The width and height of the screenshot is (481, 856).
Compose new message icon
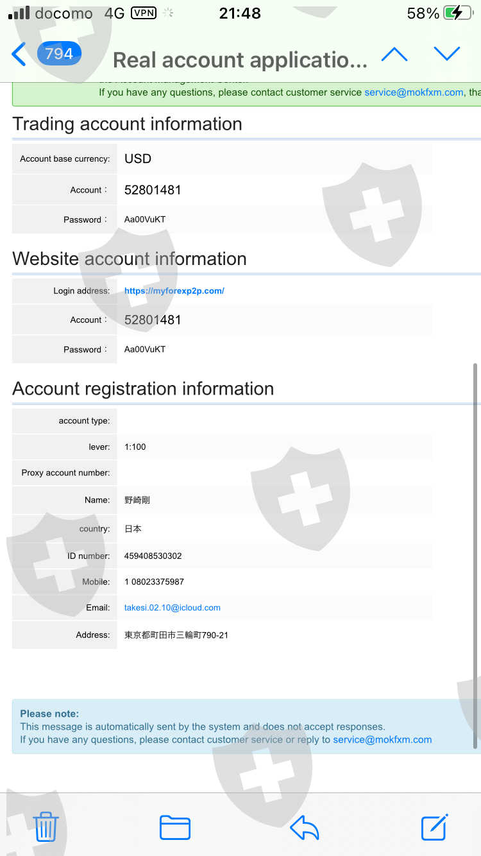pyautogui.click(x=434, y=826)
